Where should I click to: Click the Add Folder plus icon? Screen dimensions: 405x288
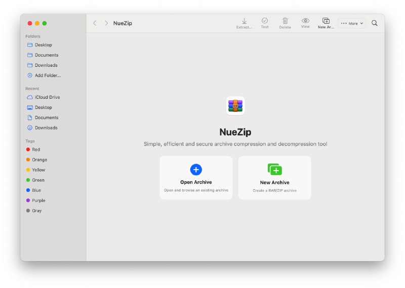(30, 75)
